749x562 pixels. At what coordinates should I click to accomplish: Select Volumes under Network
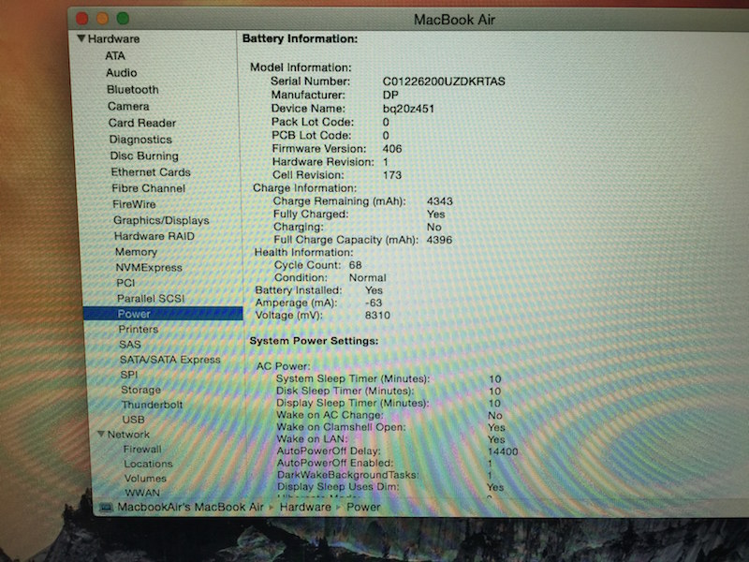click(145, 478)
